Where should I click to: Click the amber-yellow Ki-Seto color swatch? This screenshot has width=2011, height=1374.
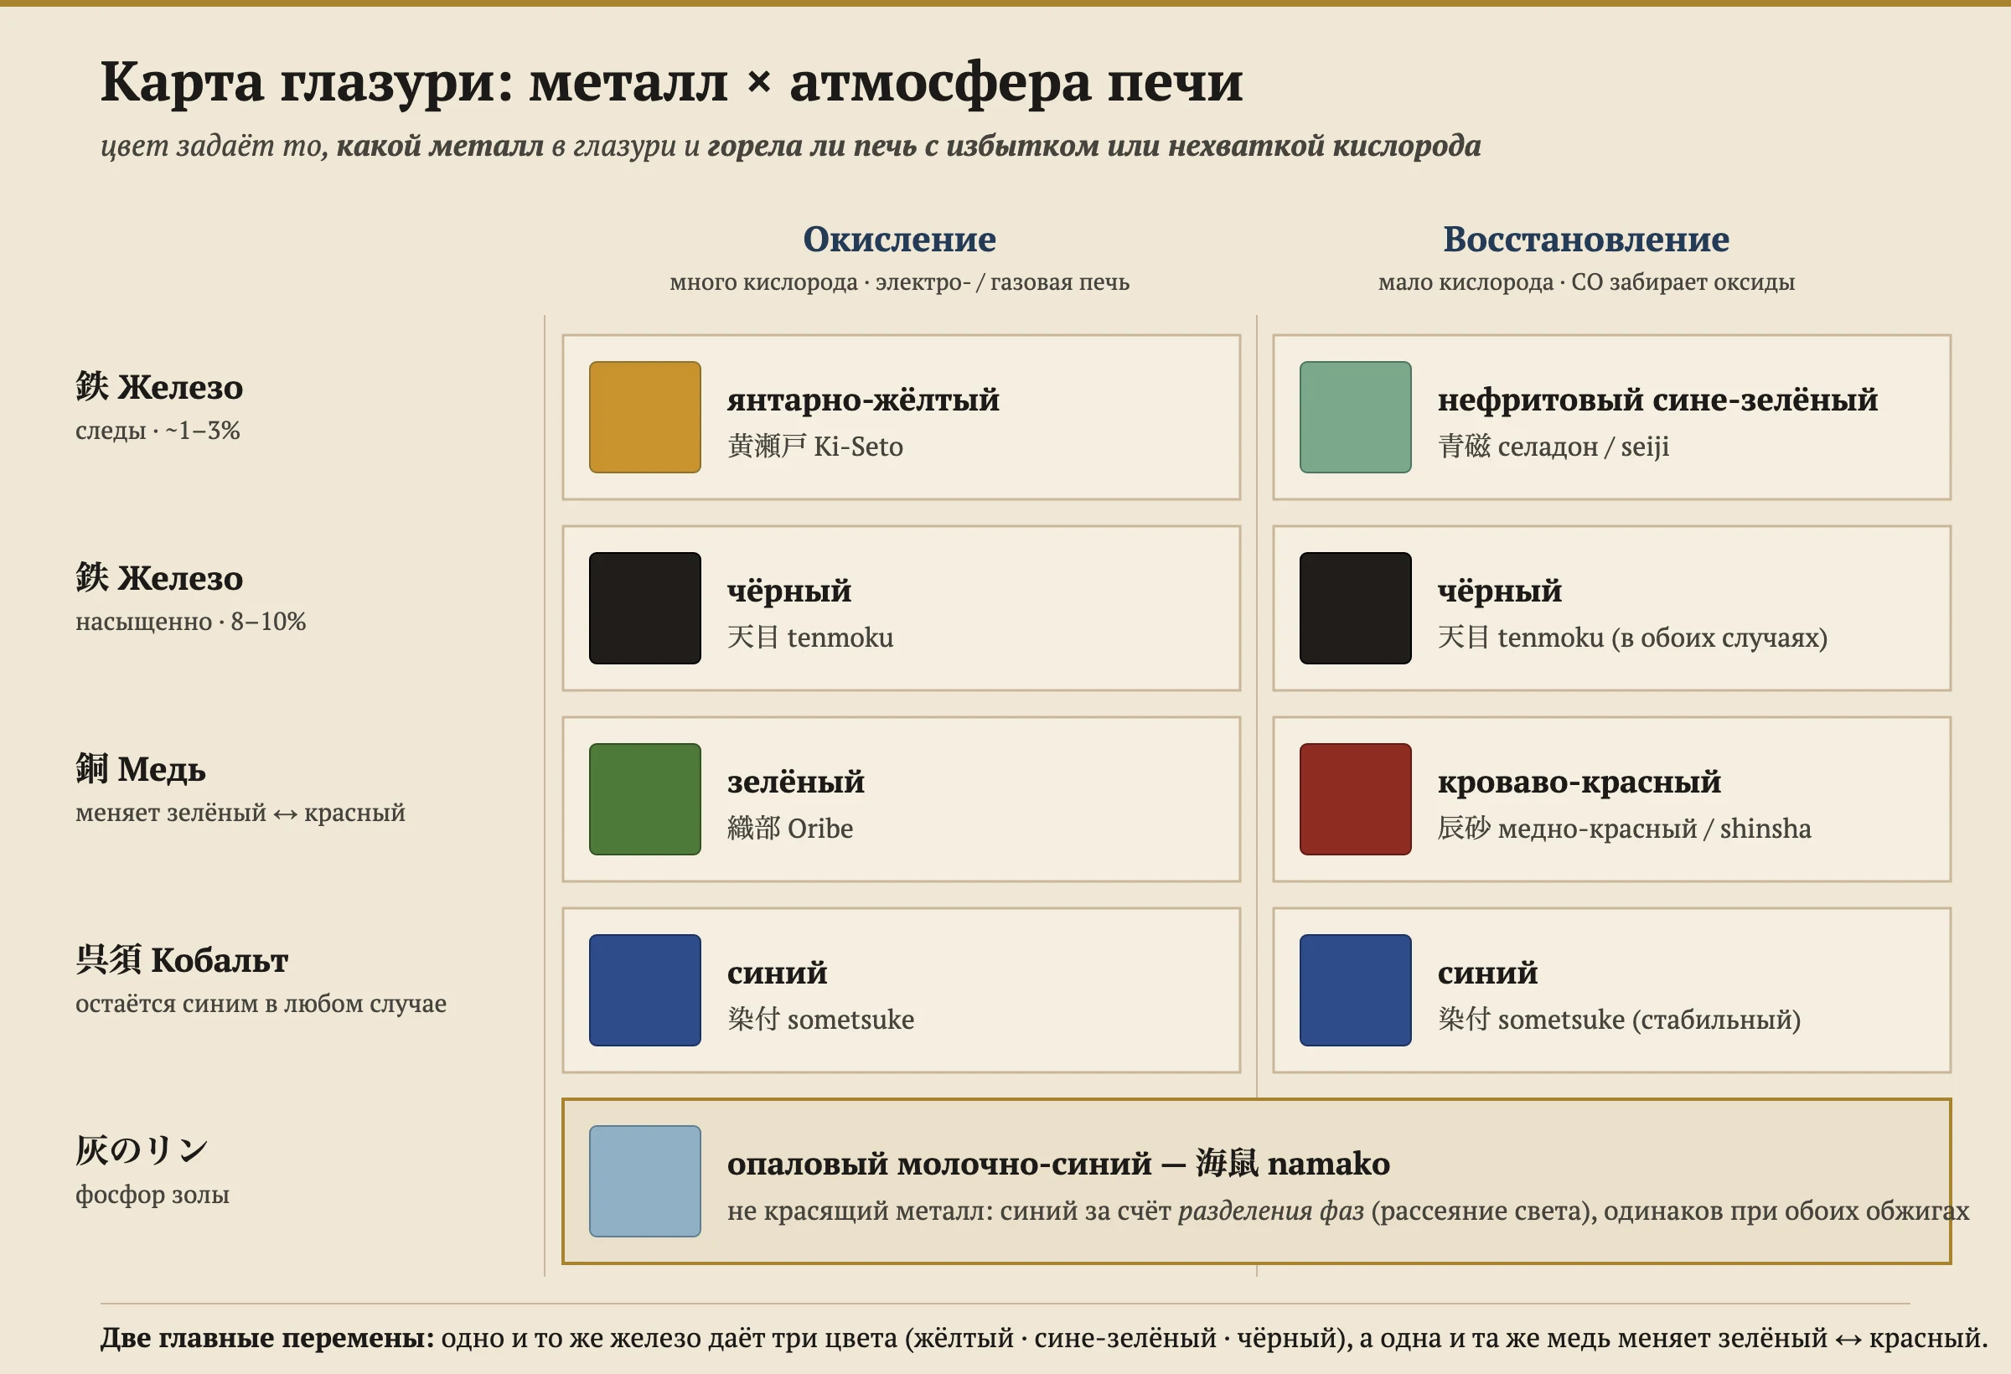(x=644, y=417)
